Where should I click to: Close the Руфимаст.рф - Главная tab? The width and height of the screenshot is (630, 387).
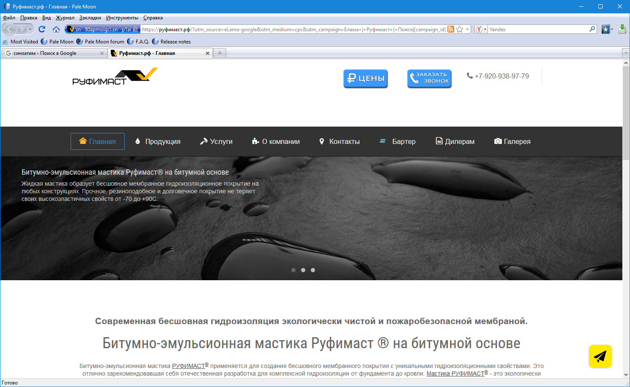(x=208, y=53)
